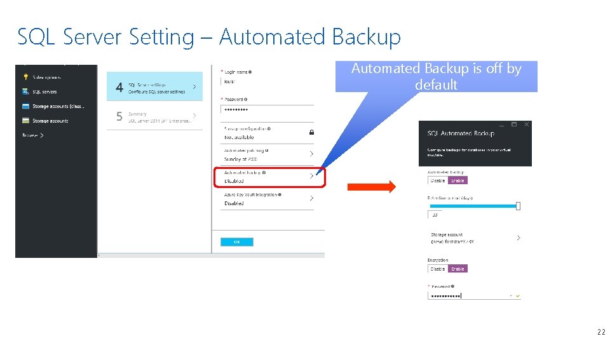Click the 'Sunday at 2:00' patching value
610x343 pixels.
click(x=240, y=159)
